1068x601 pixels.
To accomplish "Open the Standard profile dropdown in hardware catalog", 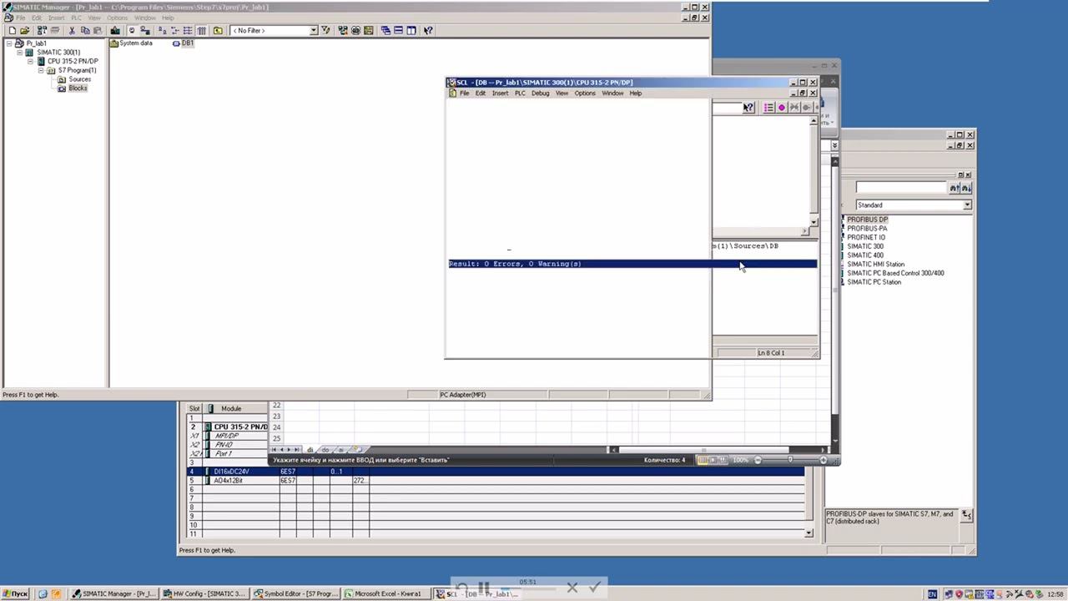I will pos(967,205).
